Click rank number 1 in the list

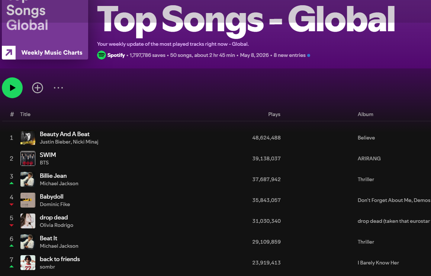coord(12,138)
